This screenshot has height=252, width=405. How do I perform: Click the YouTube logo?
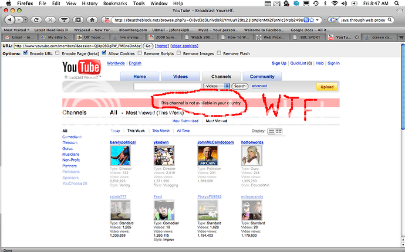point(82,67)
